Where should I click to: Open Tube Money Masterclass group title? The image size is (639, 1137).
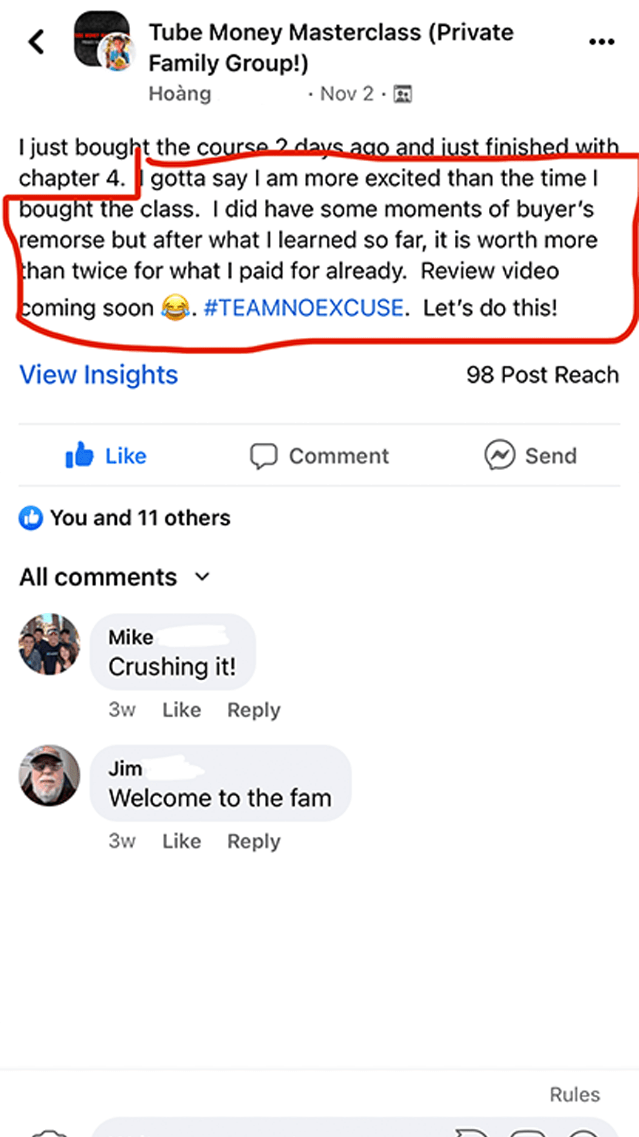click(331, 48)
